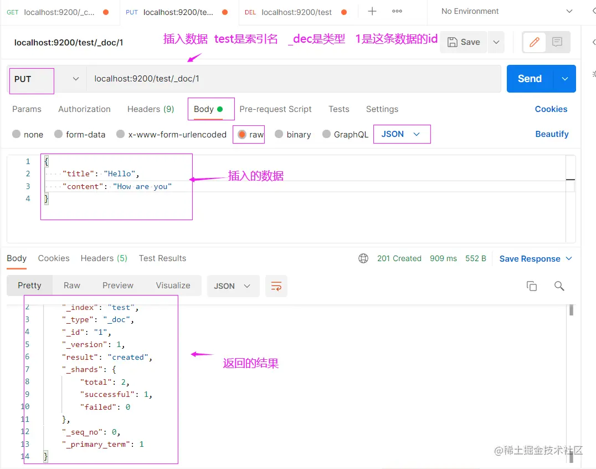Screen dimensions: 596x469
Task: Click the request URL input field
Action: (x=294, y=79)
